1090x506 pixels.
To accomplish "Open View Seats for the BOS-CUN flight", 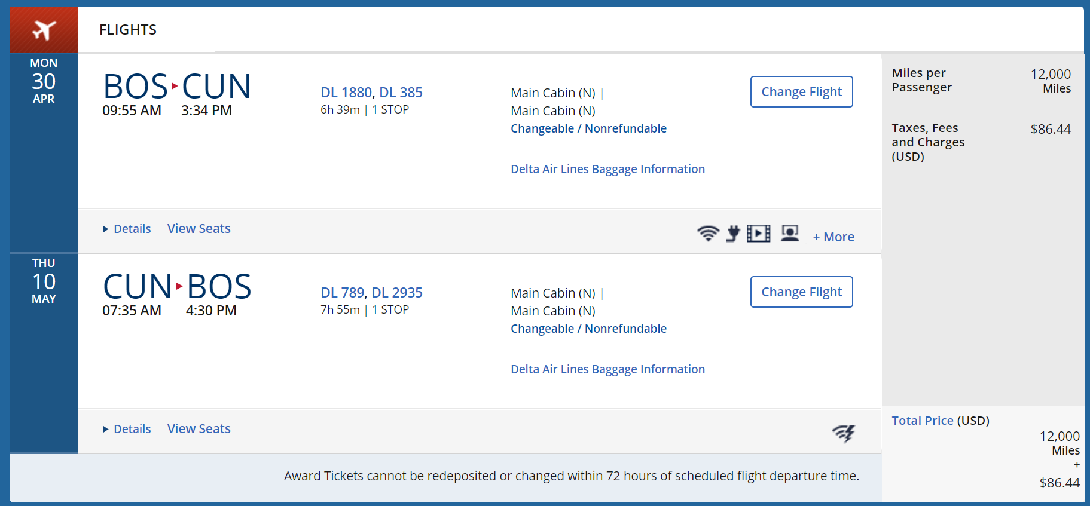I will (199, 229).
